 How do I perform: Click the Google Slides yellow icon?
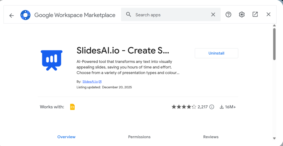(x=72, y=107)
